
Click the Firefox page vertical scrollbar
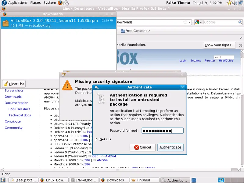tap(242, 109)
